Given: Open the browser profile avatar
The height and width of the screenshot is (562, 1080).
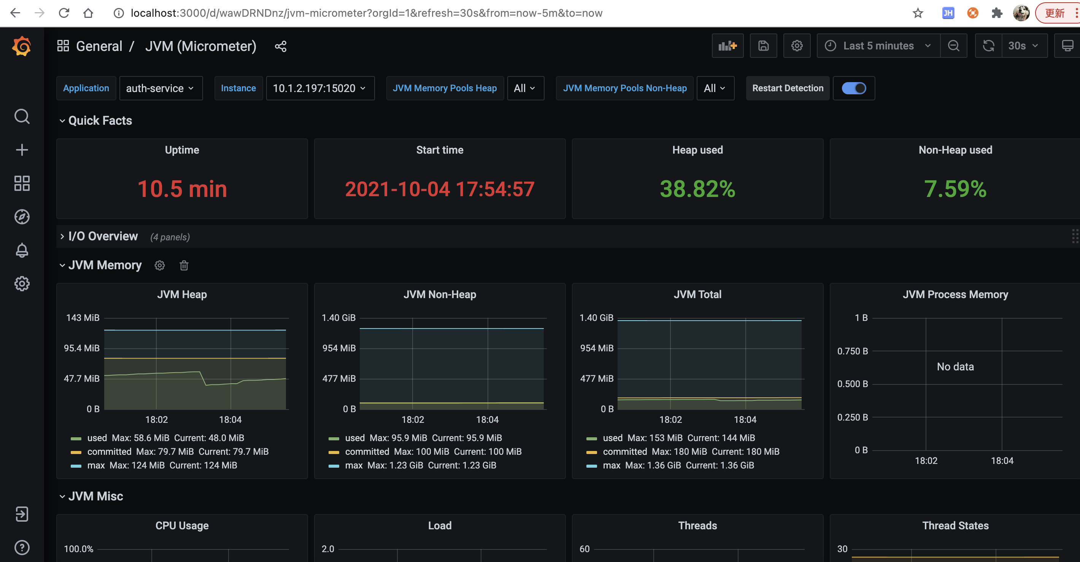Looking at the screenshot, I should click(1021, 13).
